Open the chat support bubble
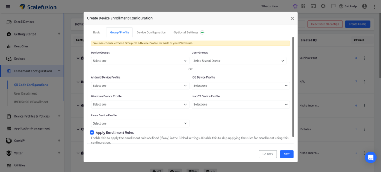This screenshot has height=172, width=381. pyautogui.click(x=371, y=157)
